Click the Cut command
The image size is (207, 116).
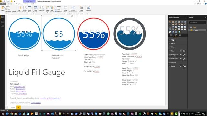click(x=7, y=6)
